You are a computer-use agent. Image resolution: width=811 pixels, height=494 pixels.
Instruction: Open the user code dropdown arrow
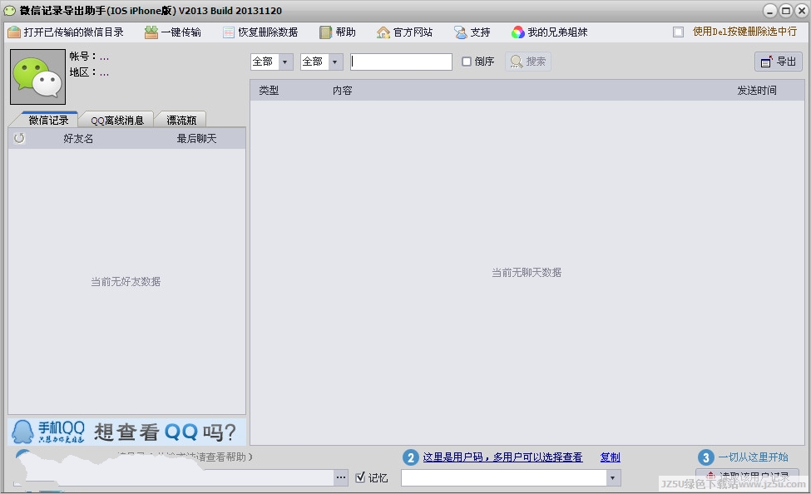point(613,477)
